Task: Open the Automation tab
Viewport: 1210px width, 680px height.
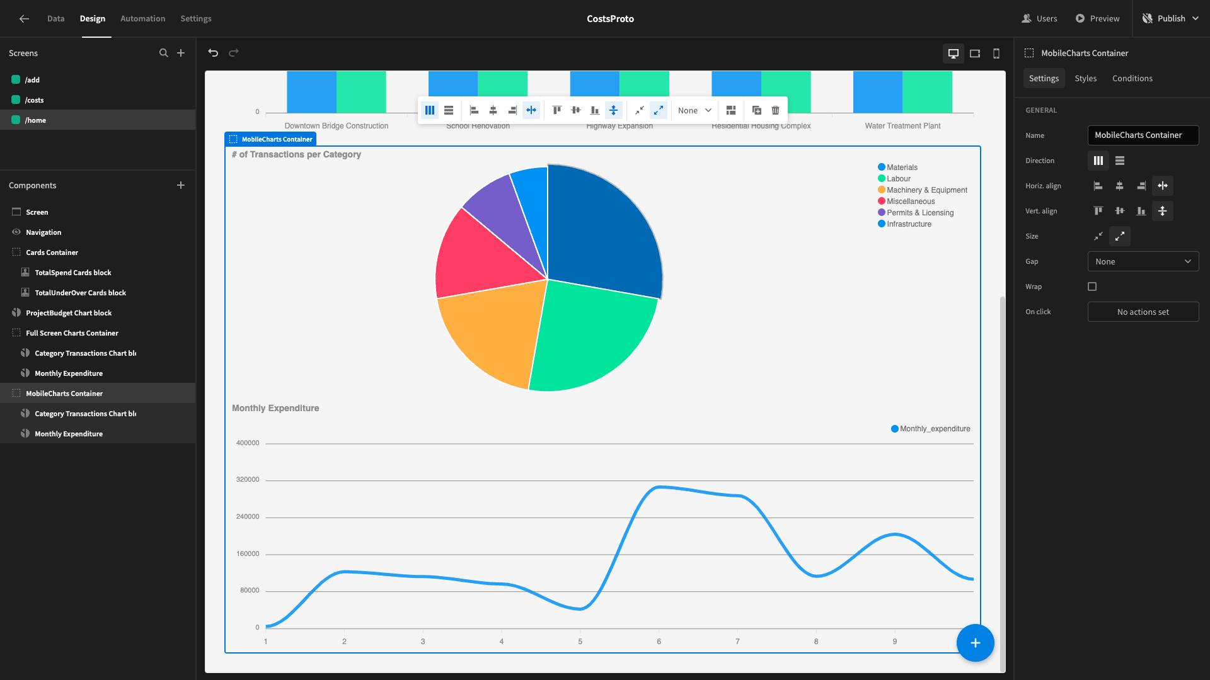Action: click(143, 19)
